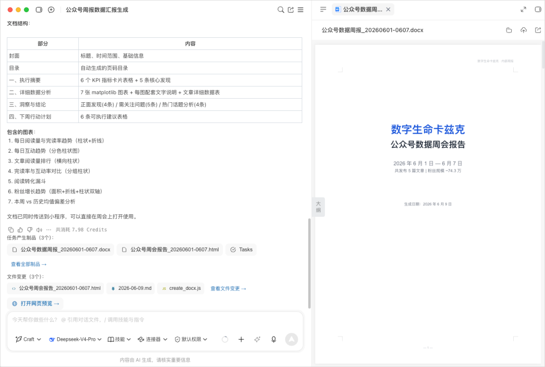Start voice input with the microphone icon
The width and height of the screenshot is (545, 367).
pyautogui.click(x=274, y=339)
